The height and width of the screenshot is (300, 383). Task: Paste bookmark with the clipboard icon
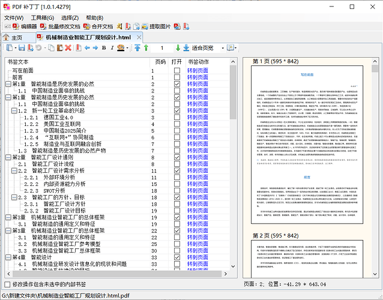60,47
